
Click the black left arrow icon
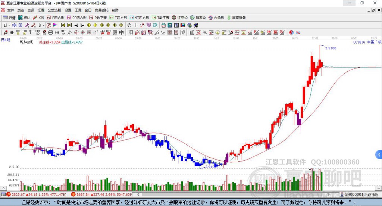tap(76, 25)
